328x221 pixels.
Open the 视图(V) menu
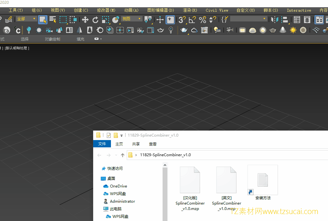coord(58,10)
